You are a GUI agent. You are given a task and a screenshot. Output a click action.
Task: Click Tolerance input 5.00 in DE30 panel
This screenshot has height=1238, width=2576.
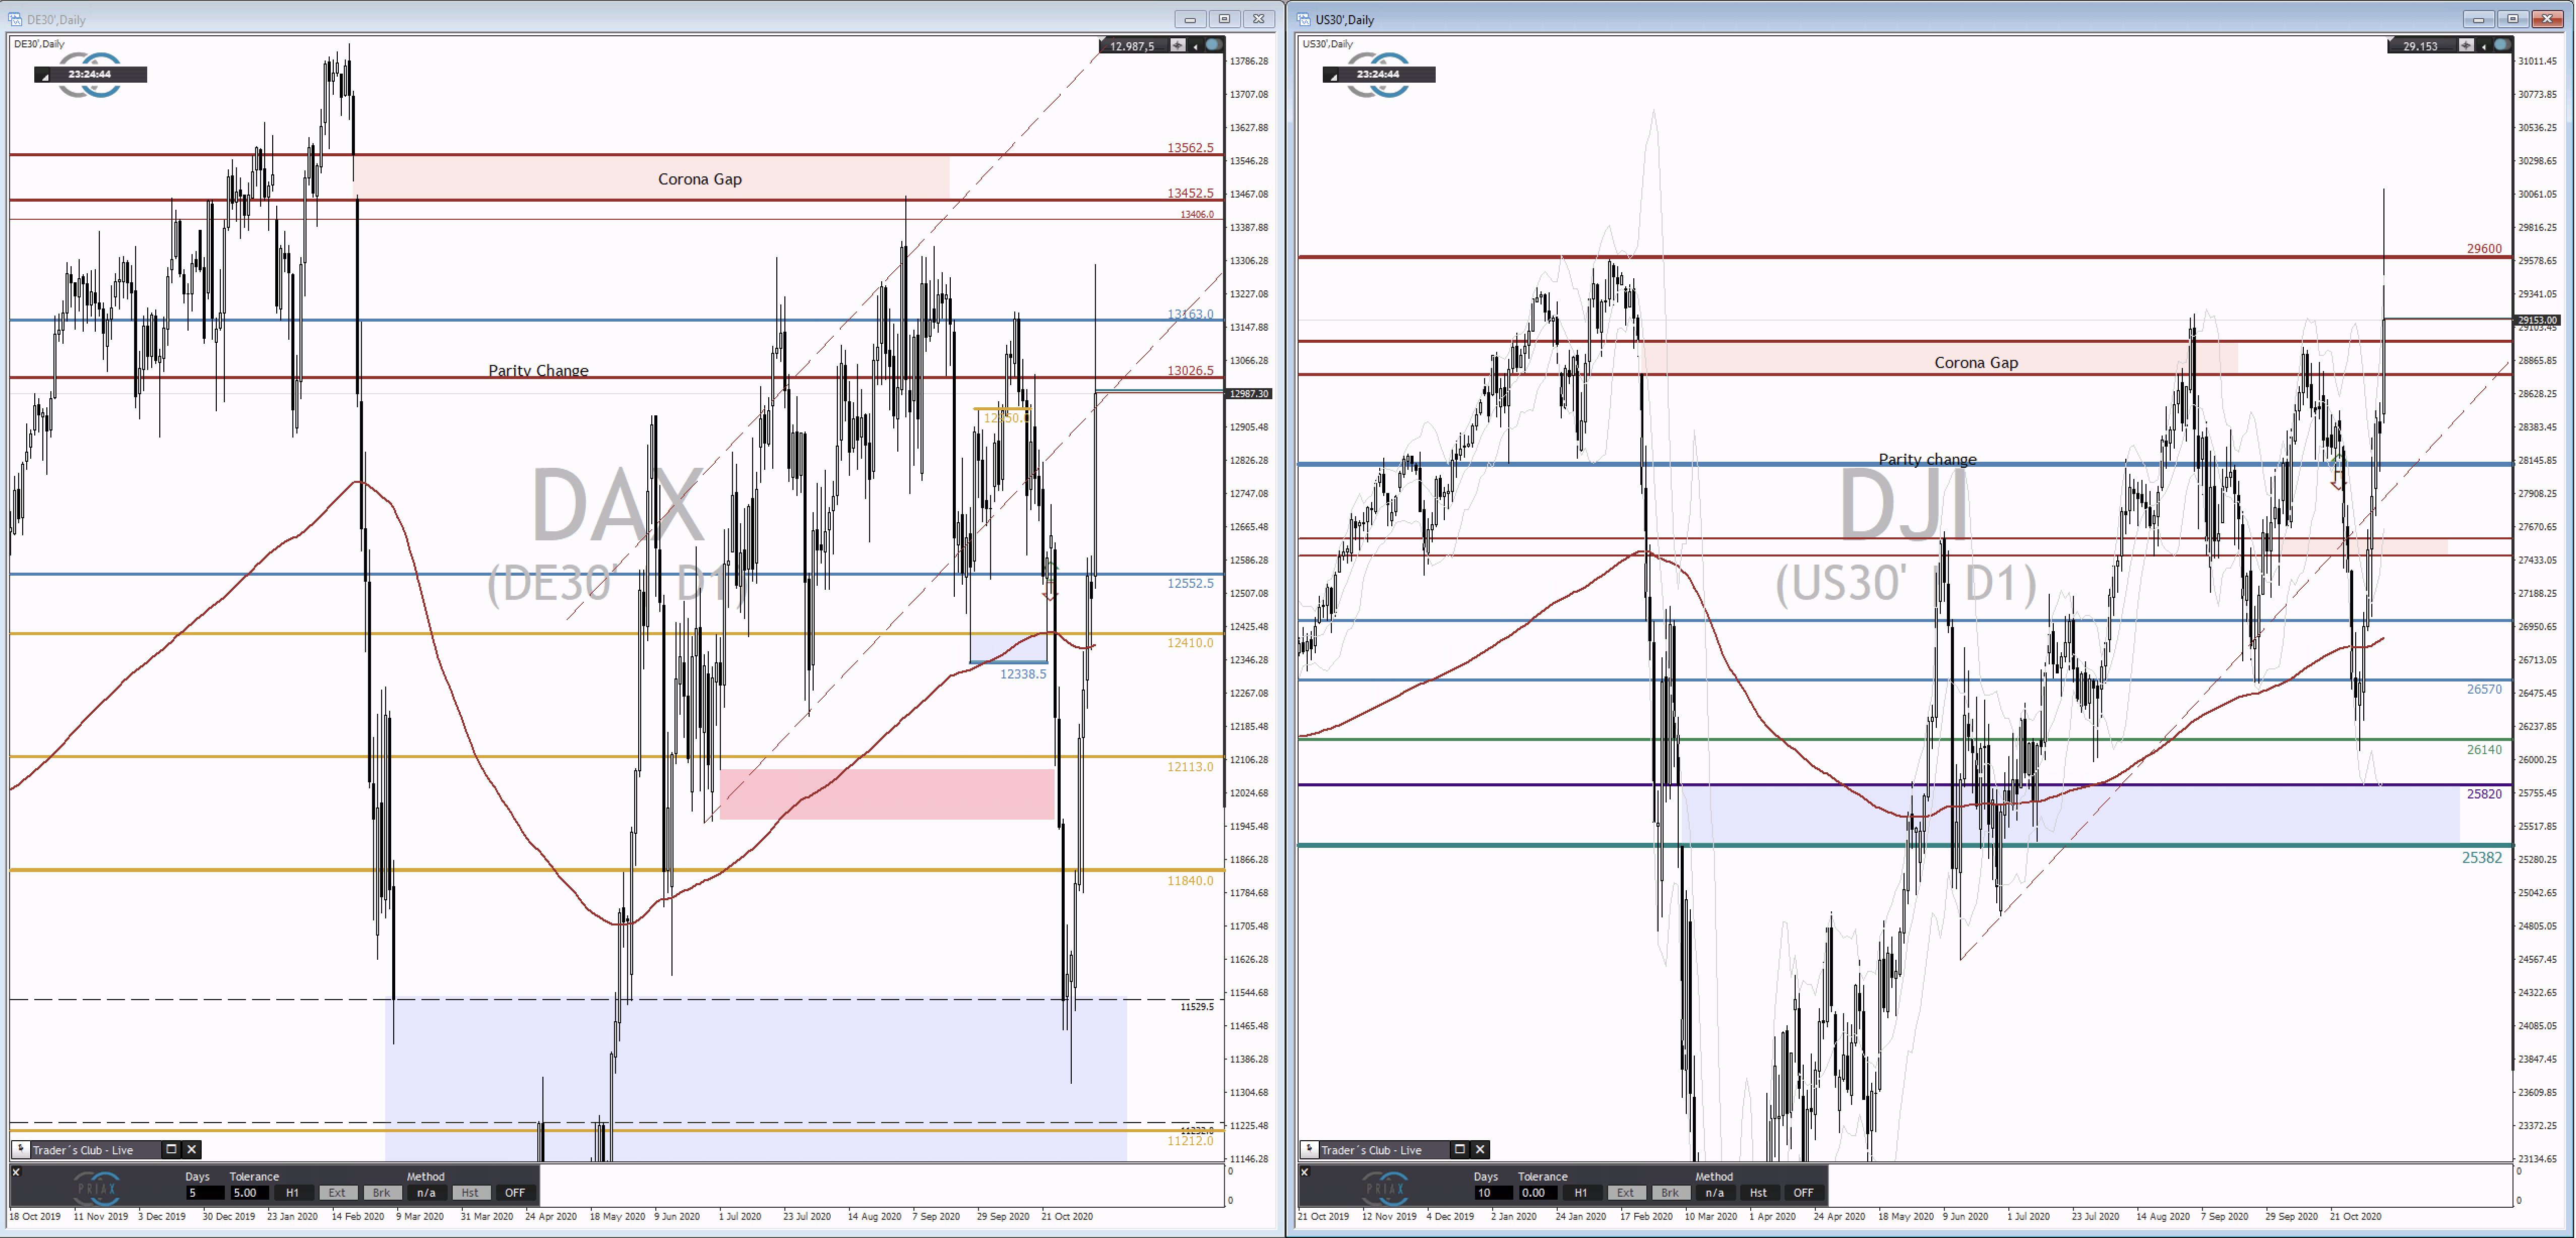(249, 1193)
